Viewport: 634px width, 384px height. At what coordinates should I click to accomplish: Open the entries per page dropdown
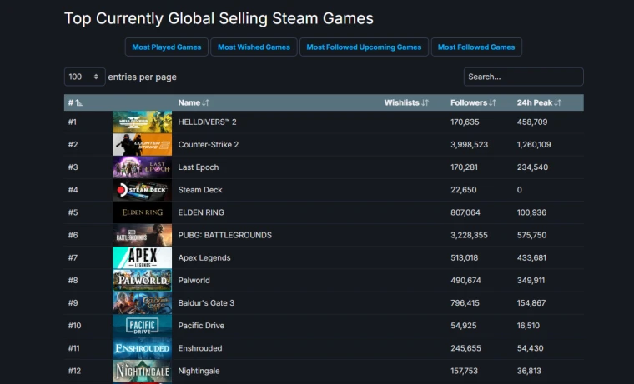click(x=84, y=77)
